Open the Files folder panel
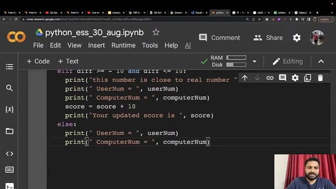336x189 pixels. tap(9, 131)
